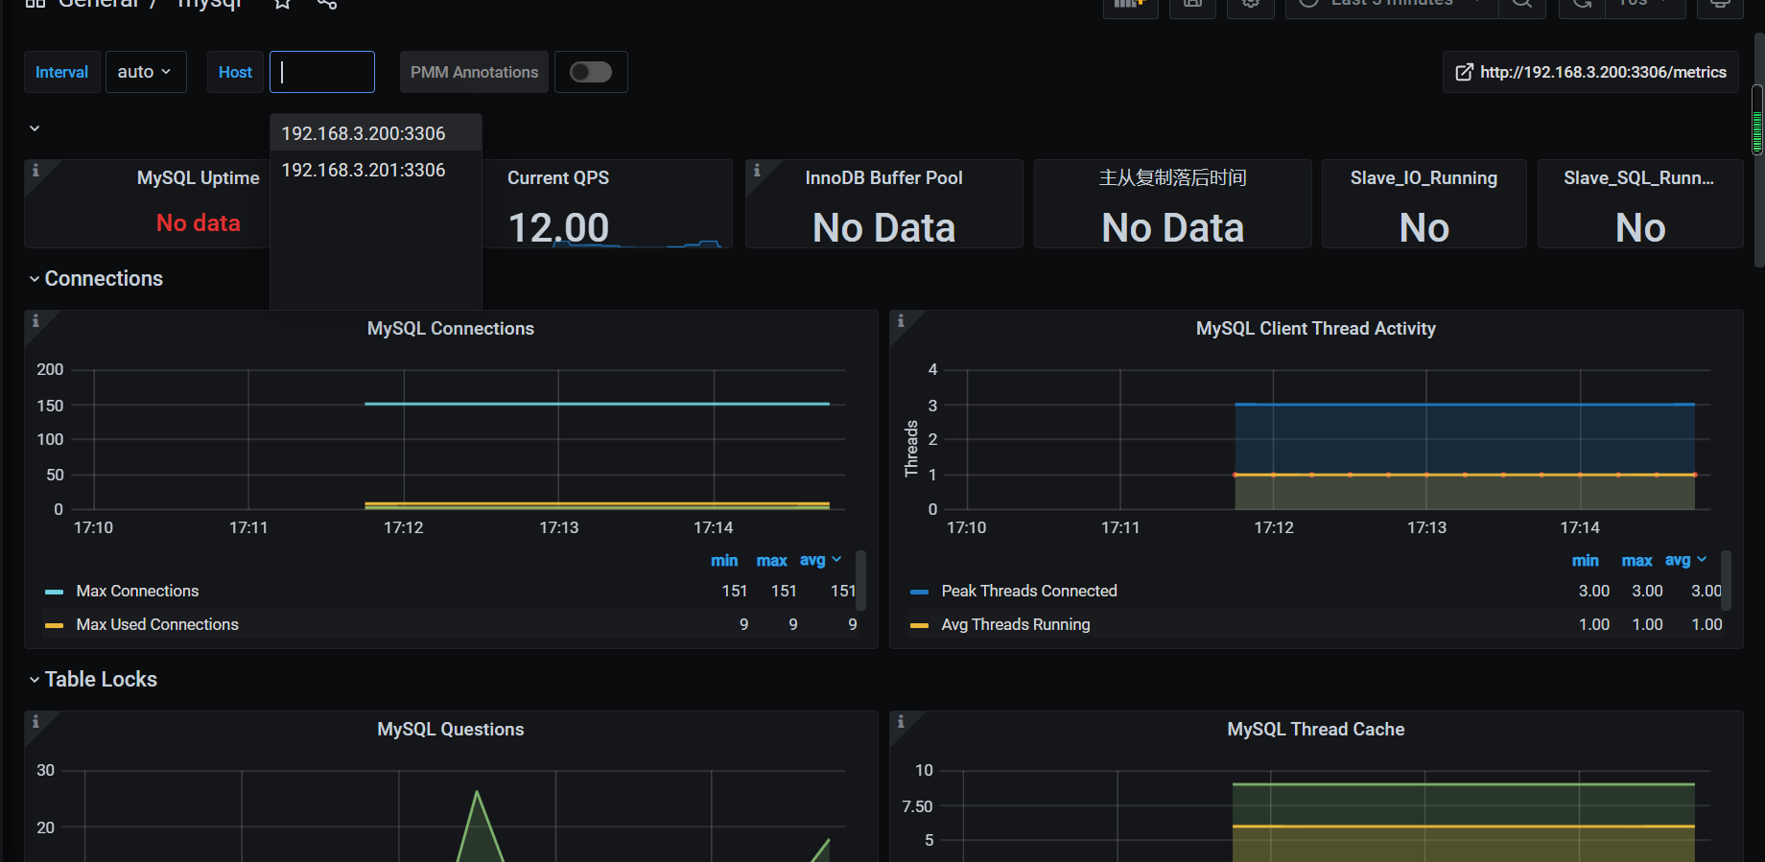Show info for the MySQL Uptime panel
1765x862 pixels.
pos(35,171)
